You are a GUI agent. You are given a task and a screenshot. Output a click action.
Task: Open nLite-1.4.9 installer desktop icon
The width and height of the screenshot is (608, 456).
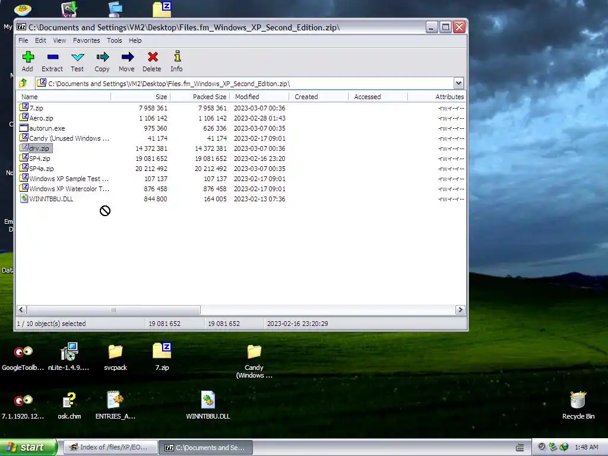(x=69, y=351)
